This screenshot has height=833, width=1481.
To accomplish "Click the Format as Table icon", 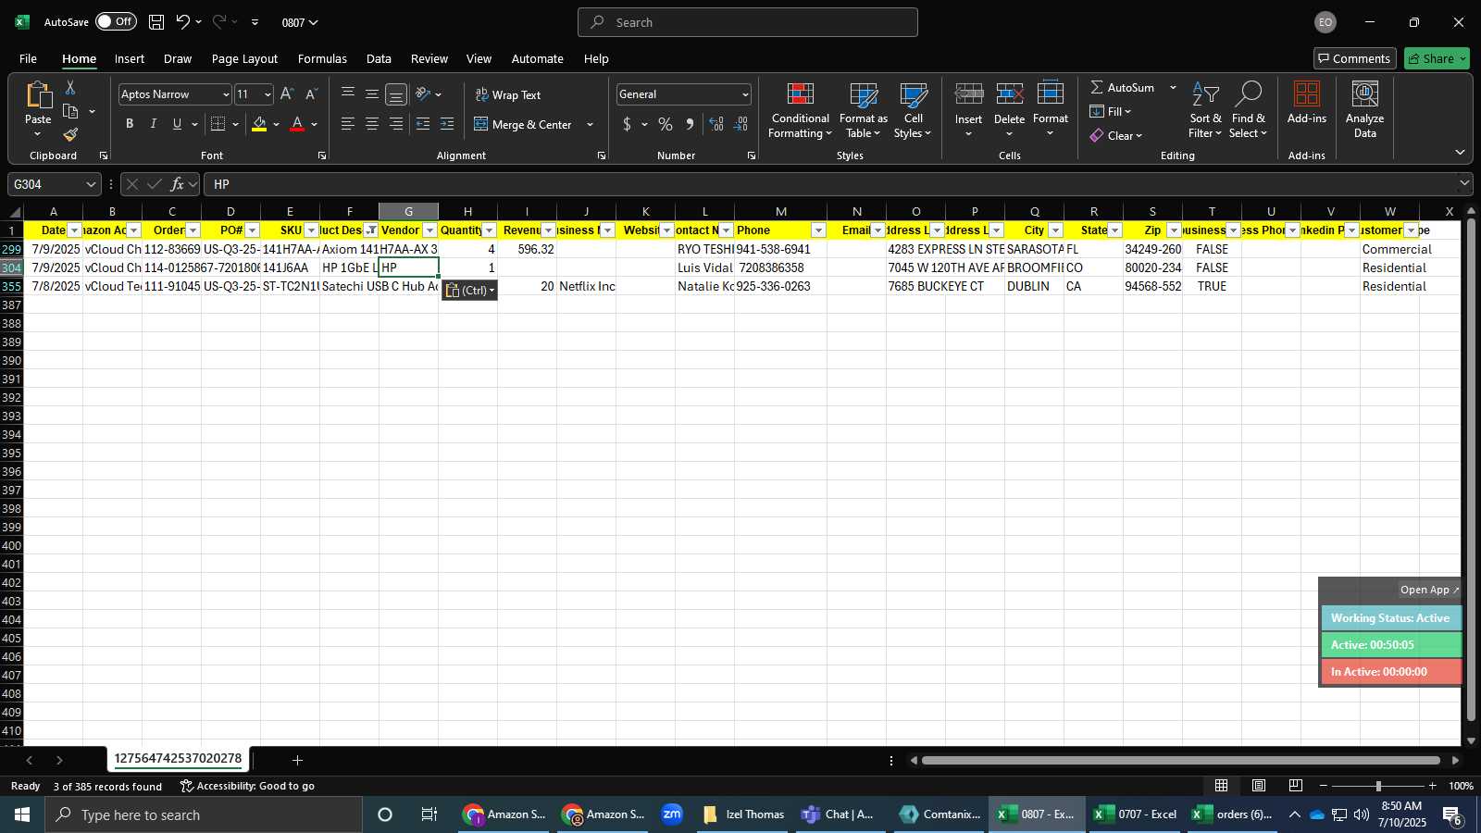I will pos(864,94).
